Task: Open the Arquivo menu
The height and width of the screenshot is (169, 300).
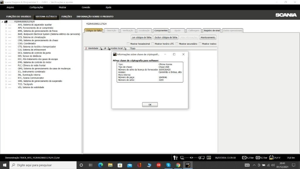Action: pos(10,7)
